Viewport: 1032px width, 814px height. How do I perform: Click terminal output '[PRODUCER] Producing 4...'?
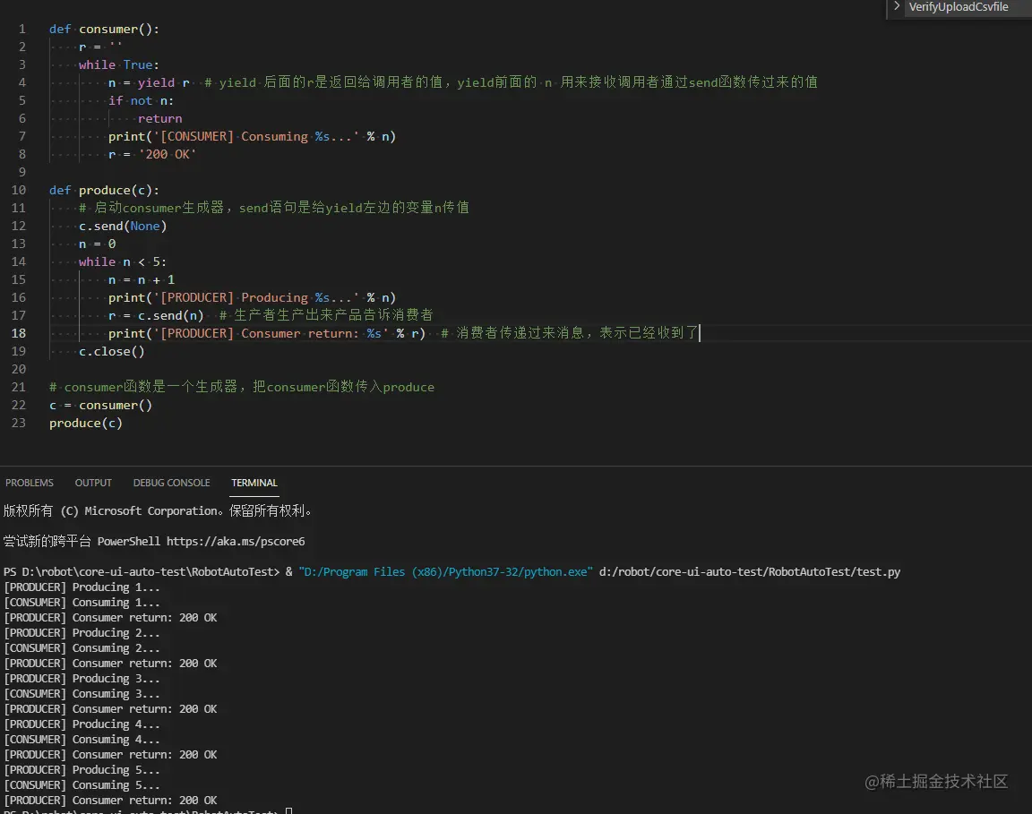(x=82, y=724)
